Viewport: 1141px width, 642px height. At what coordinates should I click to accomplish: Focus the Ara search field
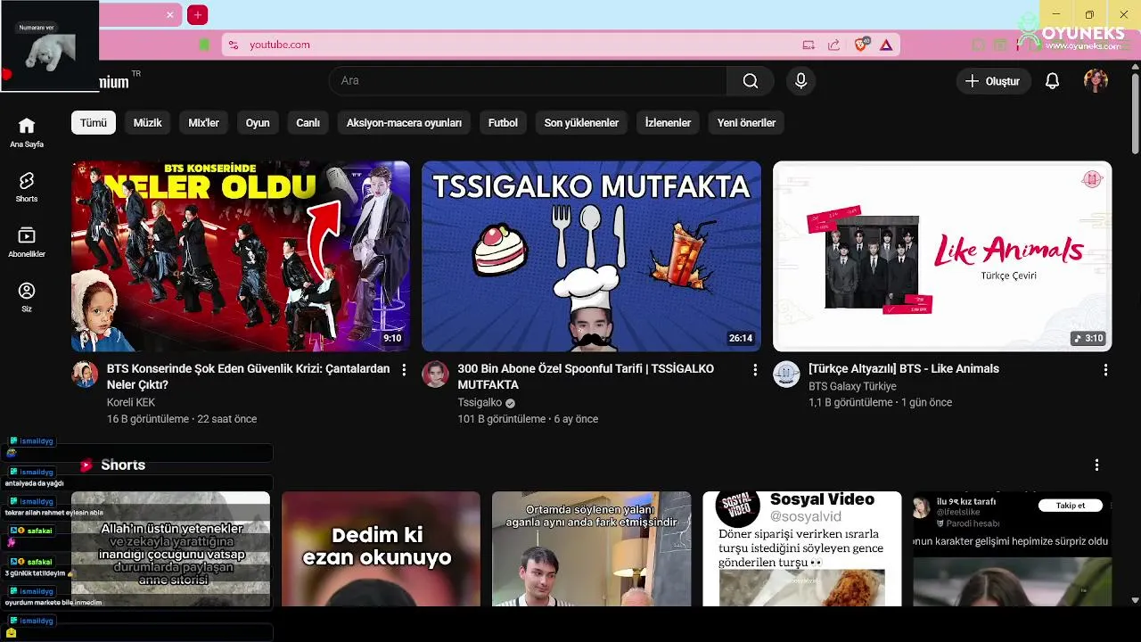click(528, 81)
